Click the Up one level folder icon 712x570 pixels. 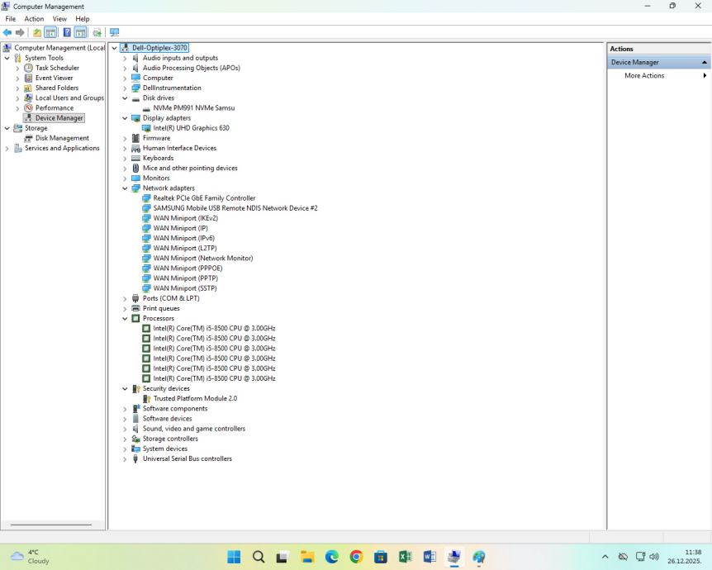[x=37, y=32]
